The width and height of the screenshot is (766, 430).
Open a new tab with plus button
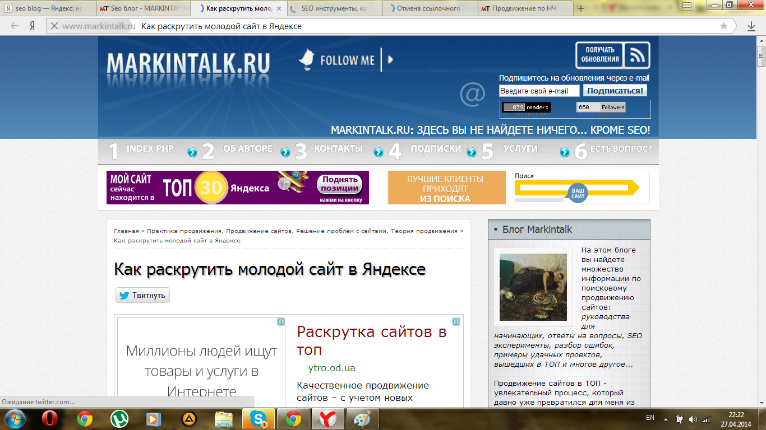click(x=581, y=8)
